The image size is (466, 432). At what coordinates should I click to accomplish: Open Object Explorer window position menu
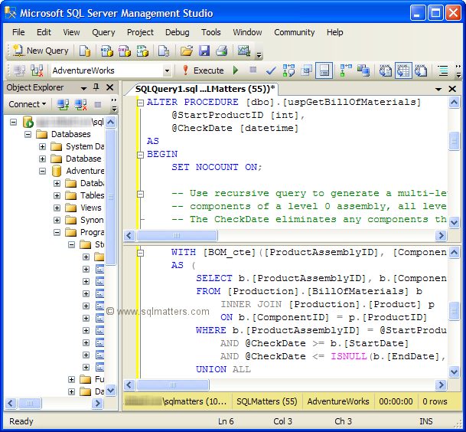tap(84, 88)
